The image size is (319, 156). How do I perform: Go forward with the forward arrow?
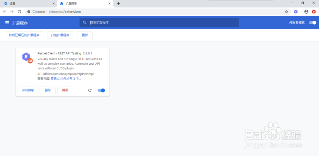pos(12,12)
